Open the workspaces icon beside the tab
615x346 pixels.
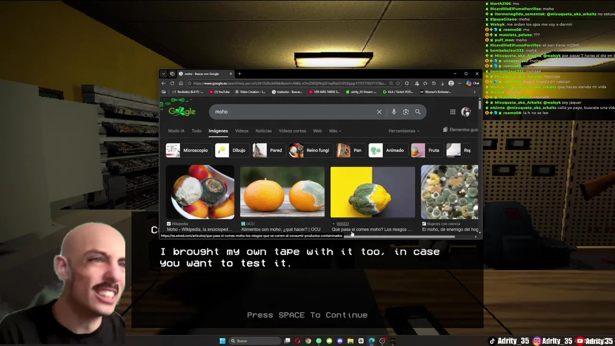pos(172,74)
